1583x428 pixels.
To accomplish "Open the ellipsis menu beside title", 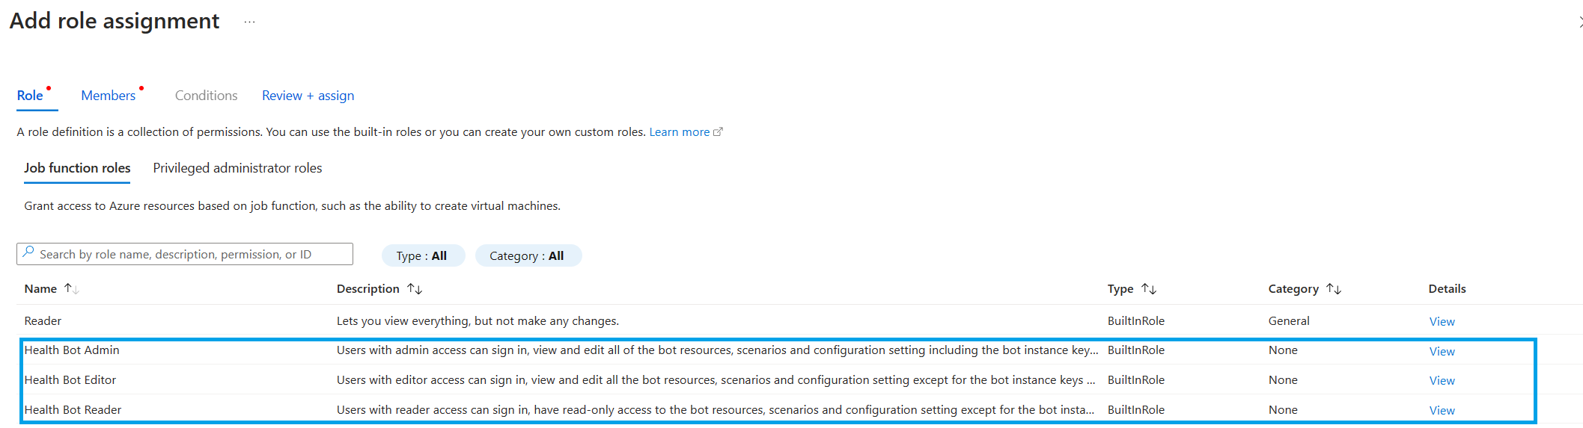I will [x=249, y=22].
